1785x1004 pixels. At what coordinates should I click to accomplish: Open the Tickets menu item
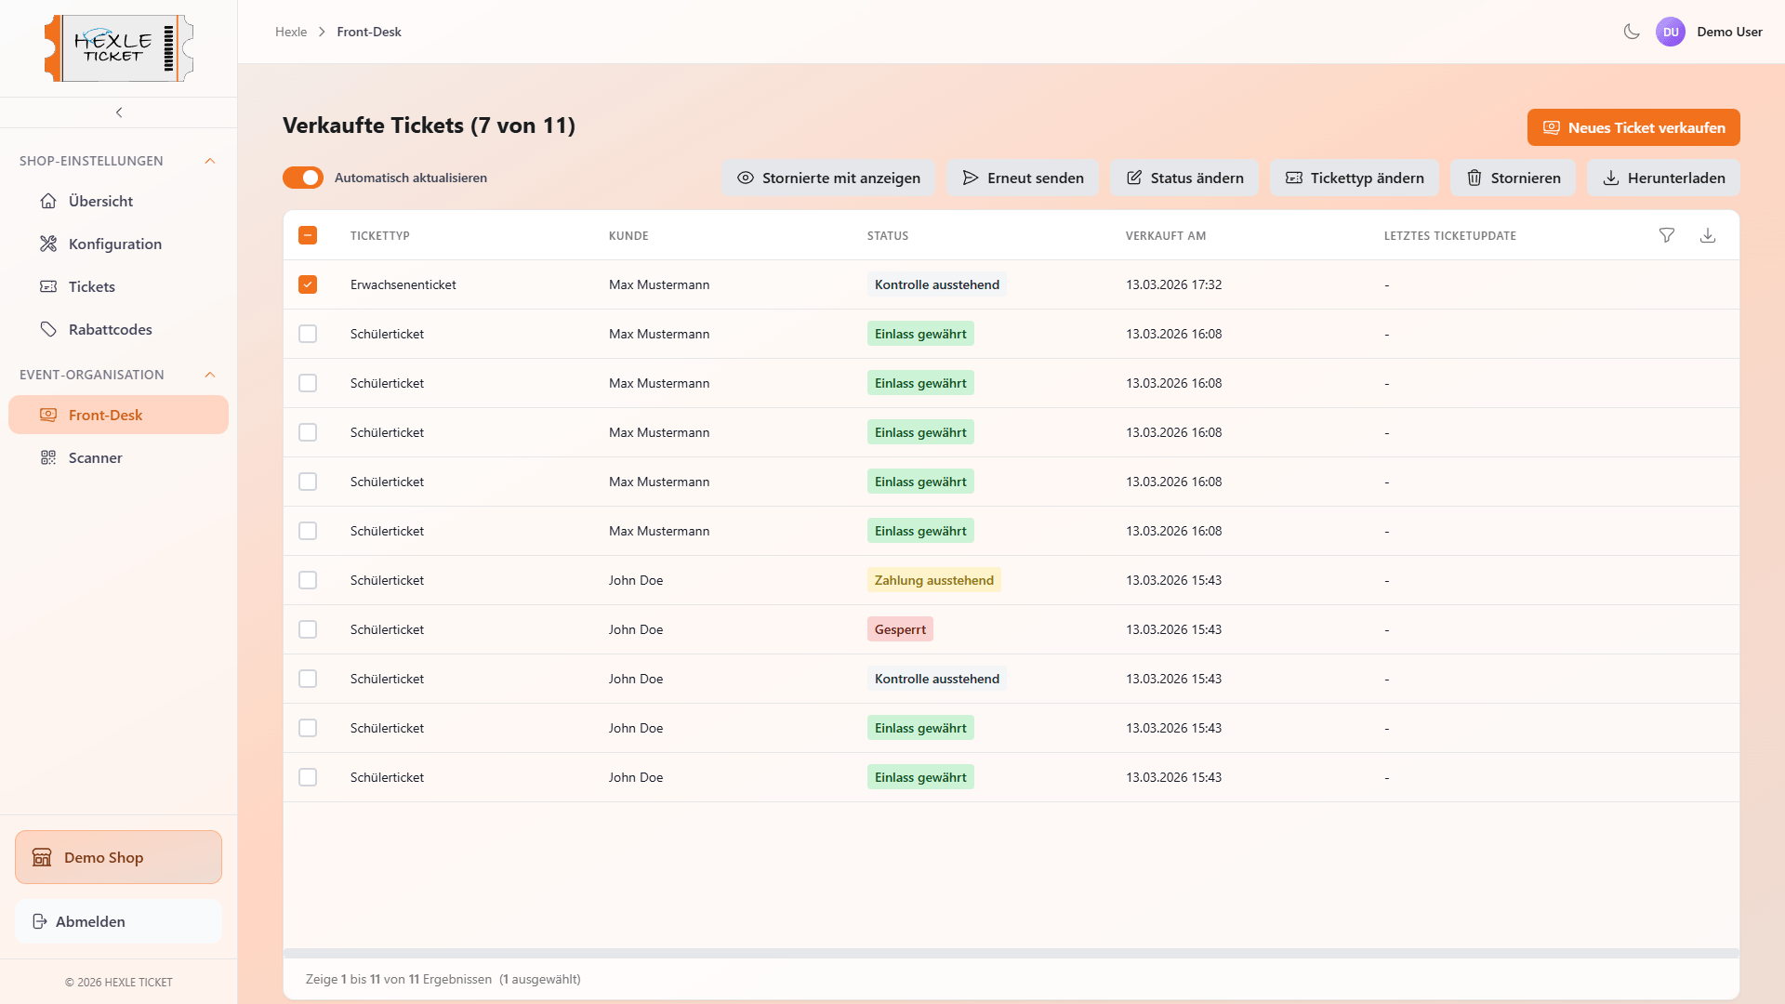click(x=91, y=286)
